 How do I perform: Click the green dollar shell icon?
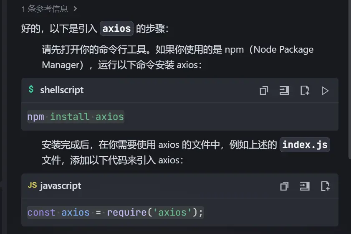click(31, 89)
